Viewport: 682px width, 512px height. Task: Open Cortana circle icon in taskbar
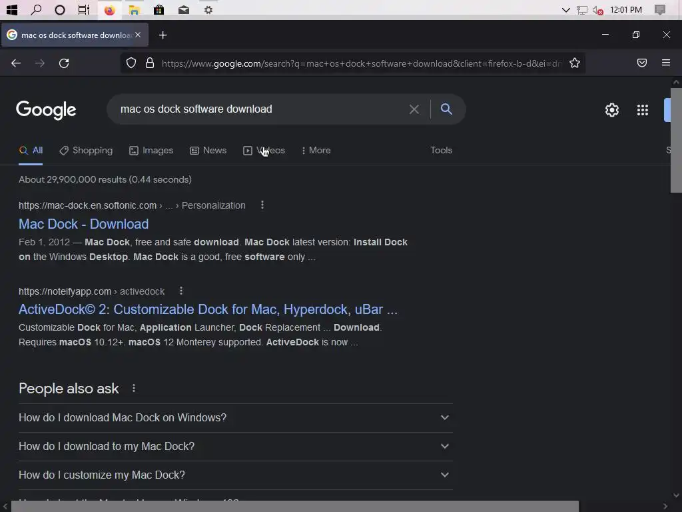tap(60, 9)
